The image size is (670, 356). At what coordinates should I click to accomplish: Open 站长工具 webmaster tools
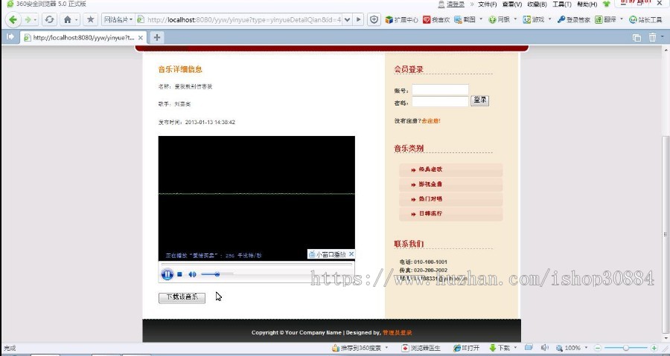tap(645, 19)
